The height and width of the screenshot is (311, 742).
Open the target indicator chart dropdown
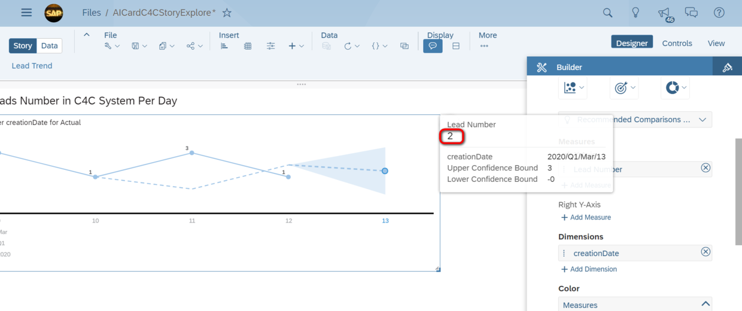[625, 88]
